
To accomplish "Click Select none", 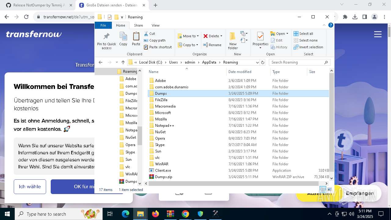I will tap(305, 40).
